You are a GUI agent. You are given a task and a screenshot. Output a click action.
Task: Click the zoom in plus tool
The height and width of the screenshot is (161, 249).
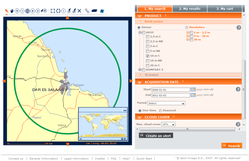[17, 11]
